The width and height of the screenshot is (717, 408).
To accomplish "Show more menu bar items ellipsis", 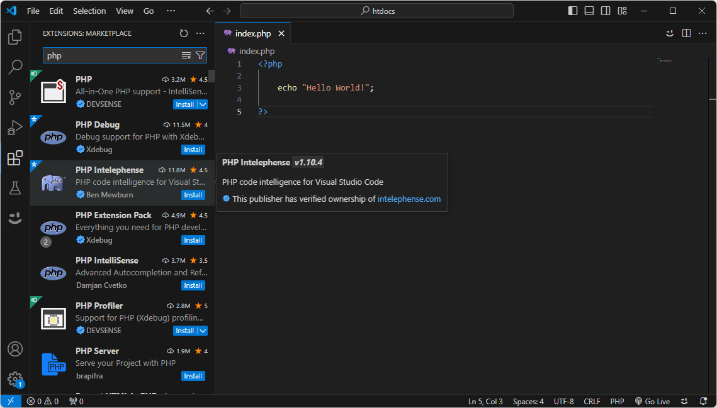I will click(171, 11).
